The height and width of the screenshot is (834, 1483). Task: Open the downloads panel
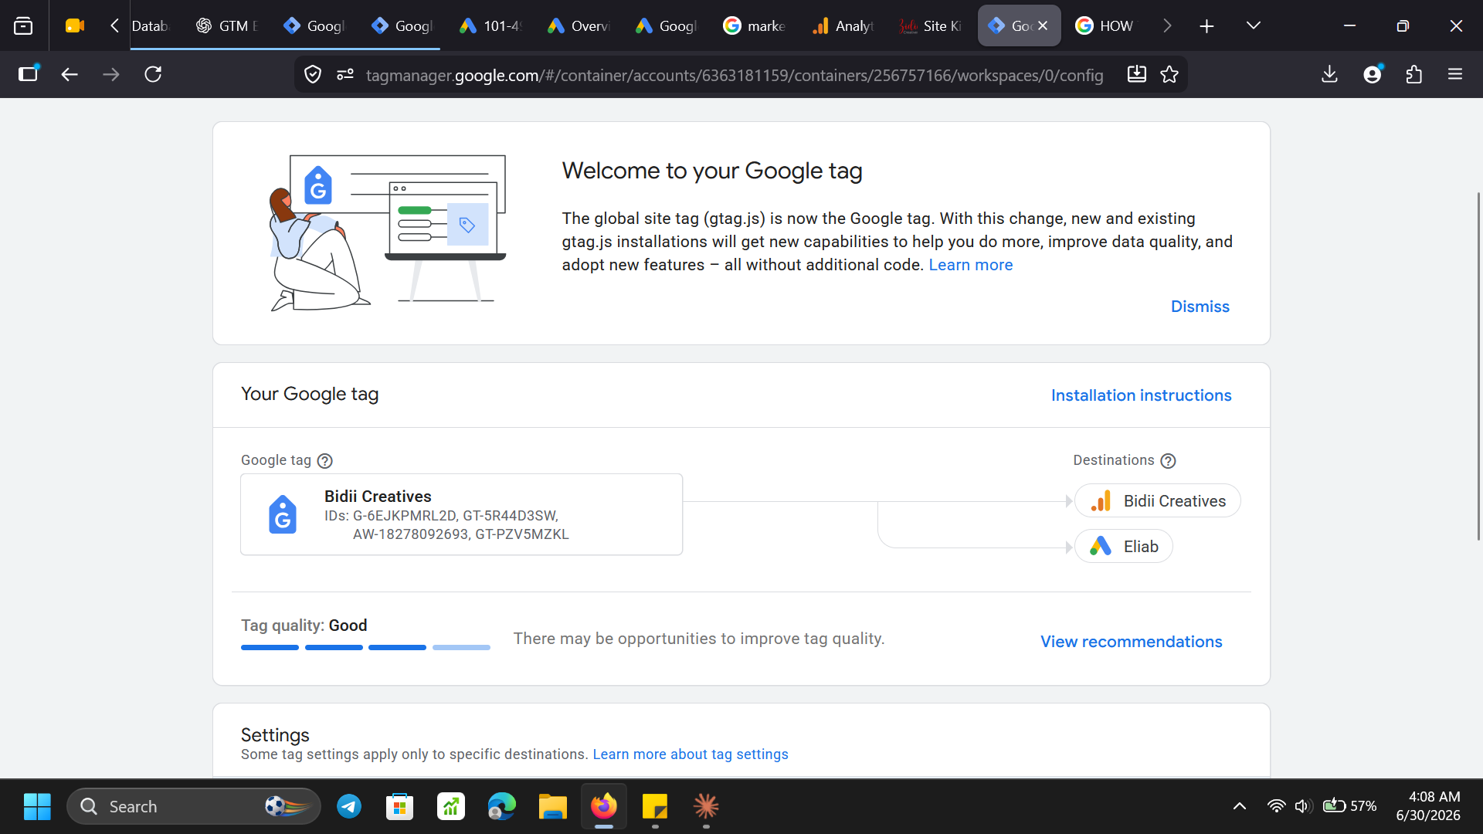pyautogui.click(x=1329, y=74)
